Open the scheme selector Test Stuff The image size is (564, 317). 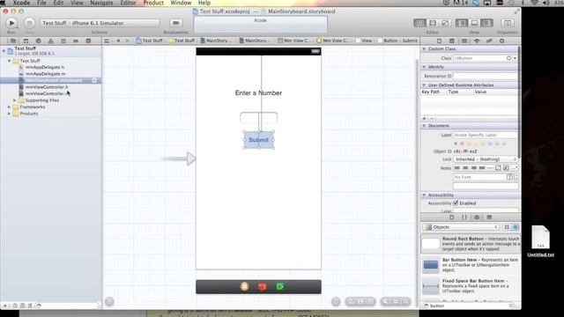(x=54, y=23)
